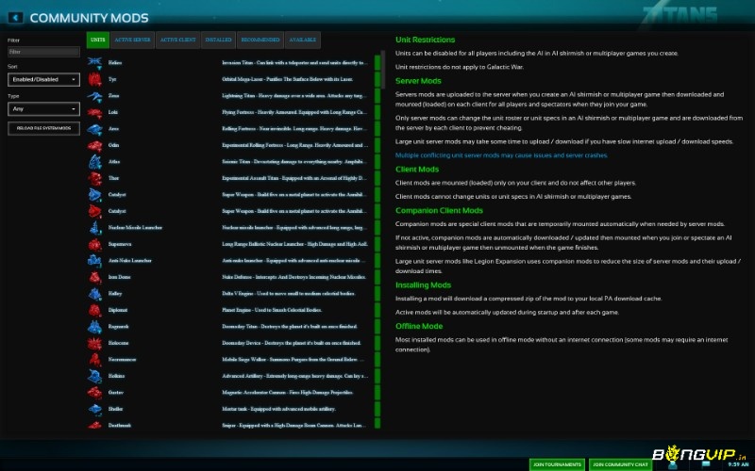
Task: Open the Installed tab
Action: [x=218, y=40]
